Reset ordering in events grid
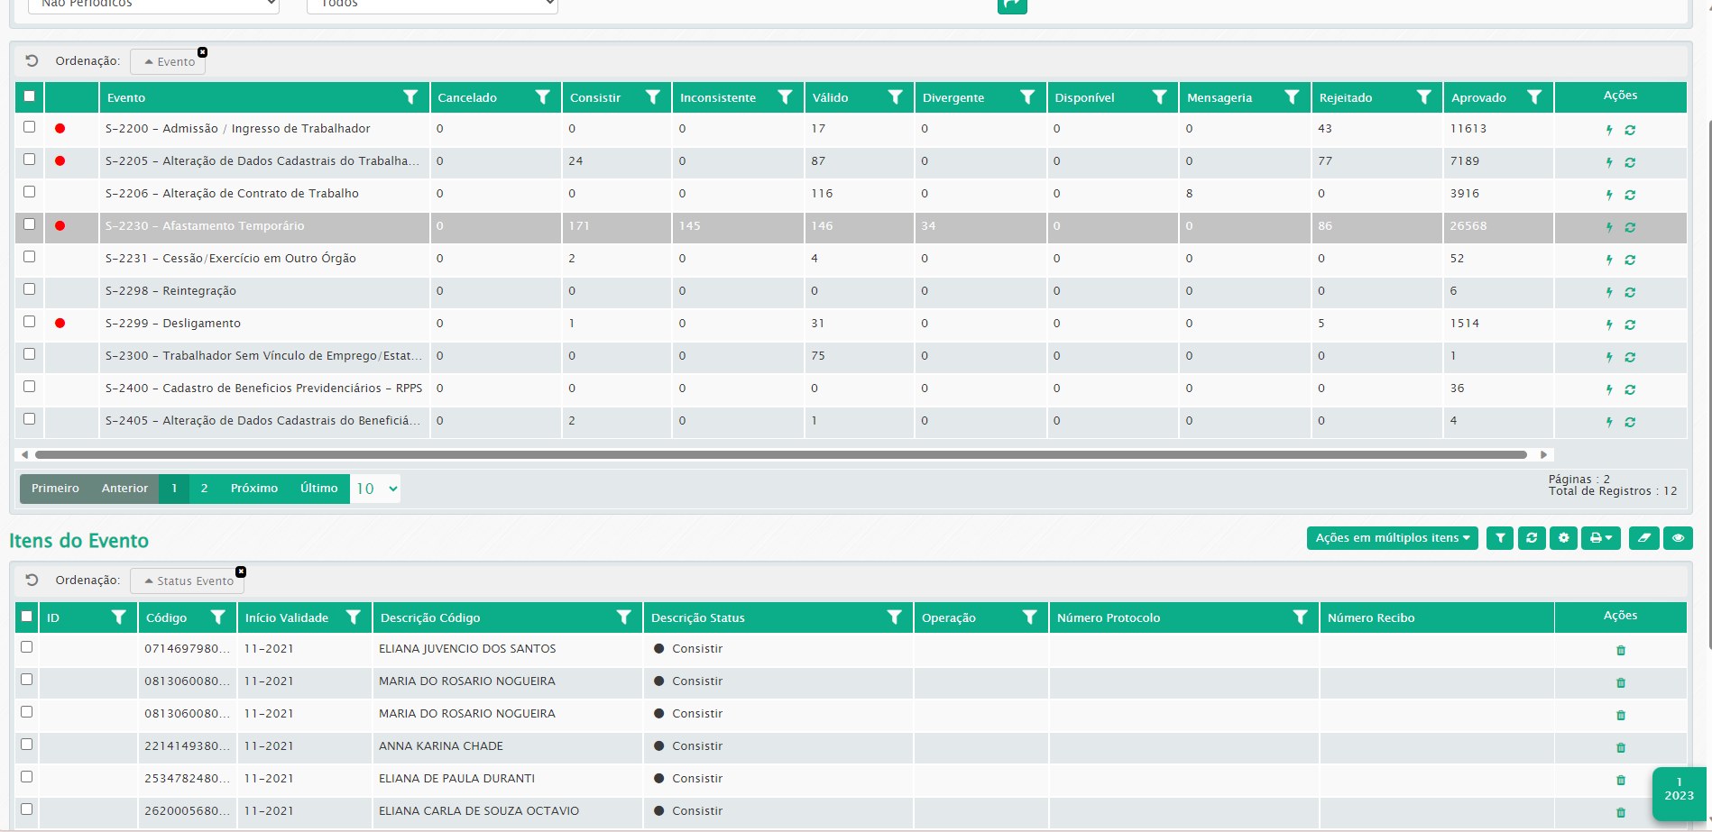This screenshot has height=832, width=1712. (32, 61)
